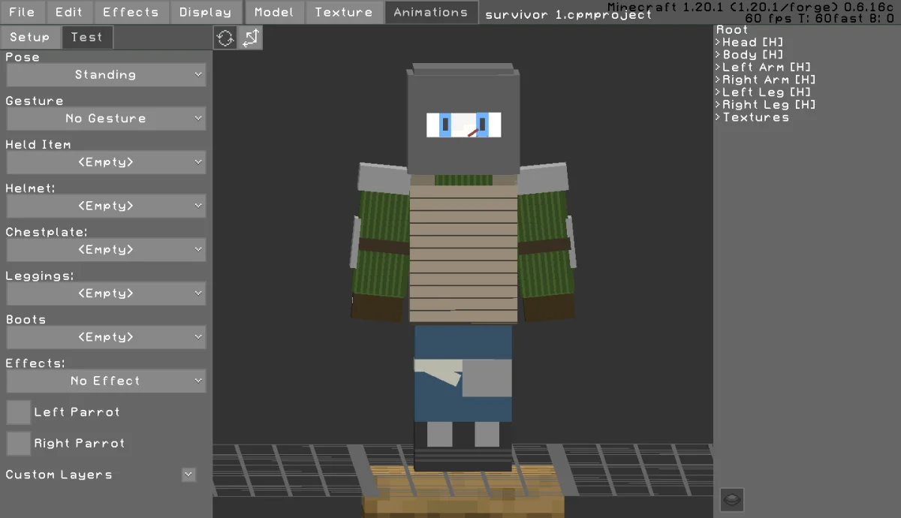Open the File menu
The image size is (901, 518).
tap(23, 12)
